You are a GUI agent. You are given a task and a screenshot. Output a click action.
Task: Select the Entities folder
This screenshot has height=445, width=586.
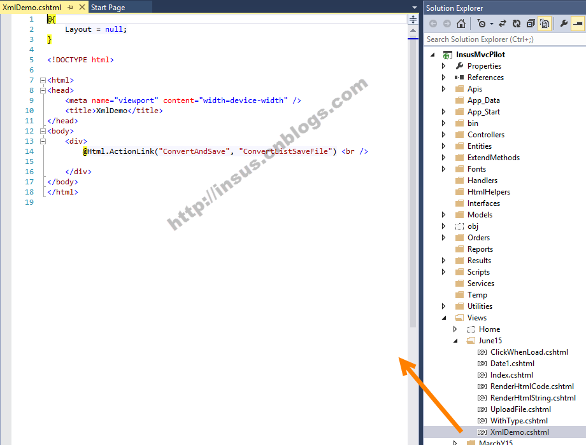pyautogui.click(x=480, y=146)
